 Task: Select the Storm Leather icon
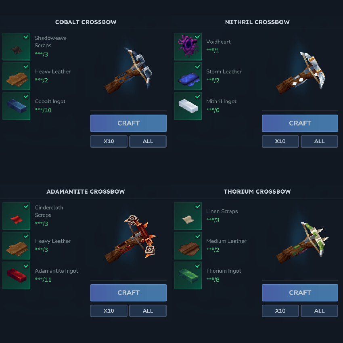[188, 76]
